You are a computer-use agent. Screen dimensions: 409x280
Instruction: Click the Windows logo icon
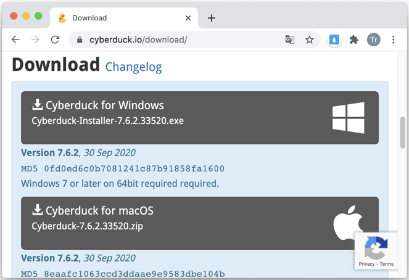[x=348, y=118]
